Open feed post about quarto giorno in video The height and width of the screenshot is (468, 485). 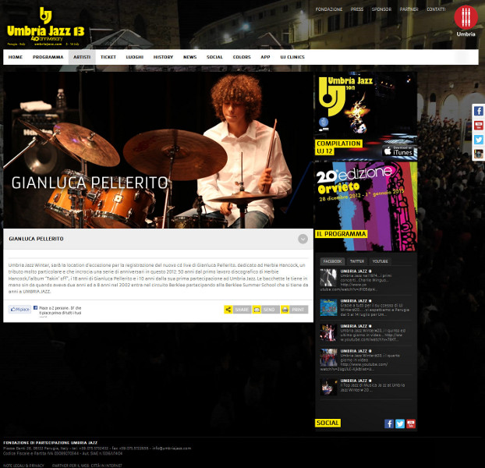pos(366,360)
